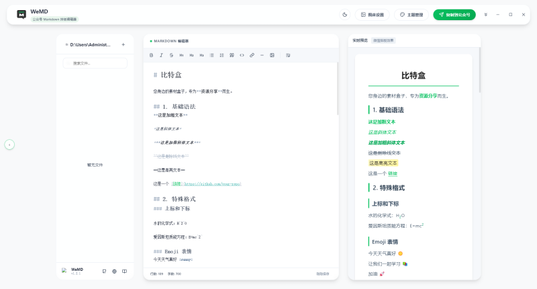Insert an unordered bullet list
Image resolution: width=537 pixels, height=289 pixels.
tap(211, 55)
